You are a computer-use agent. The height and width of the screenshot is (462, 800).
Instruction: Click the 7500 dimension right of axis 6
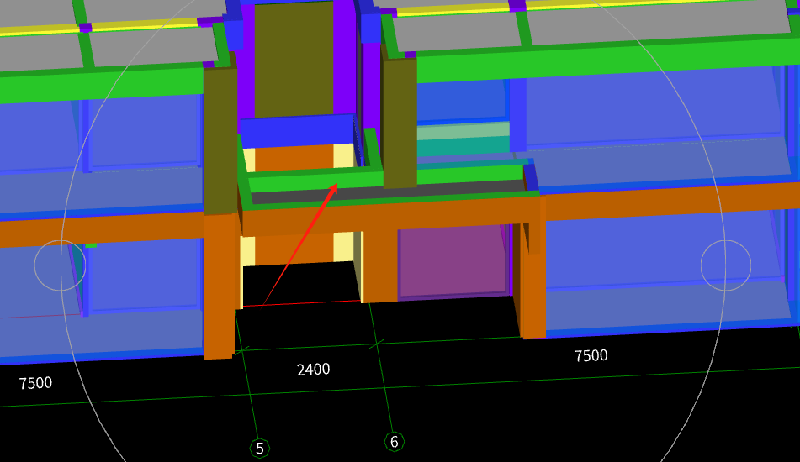[x=591, y=355]
